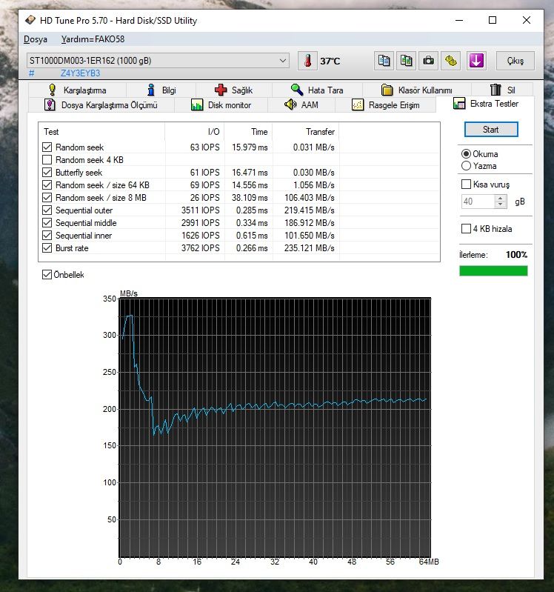
Task: Switch to the Klasör Kullanımı tab
Action: (x=417, y=90)
